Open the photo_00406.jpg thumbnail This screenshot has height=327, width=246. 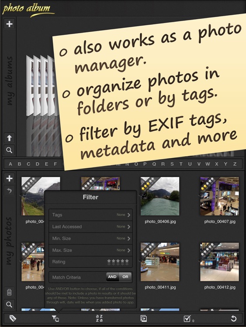pyautogui.click(x=160, y=196)
